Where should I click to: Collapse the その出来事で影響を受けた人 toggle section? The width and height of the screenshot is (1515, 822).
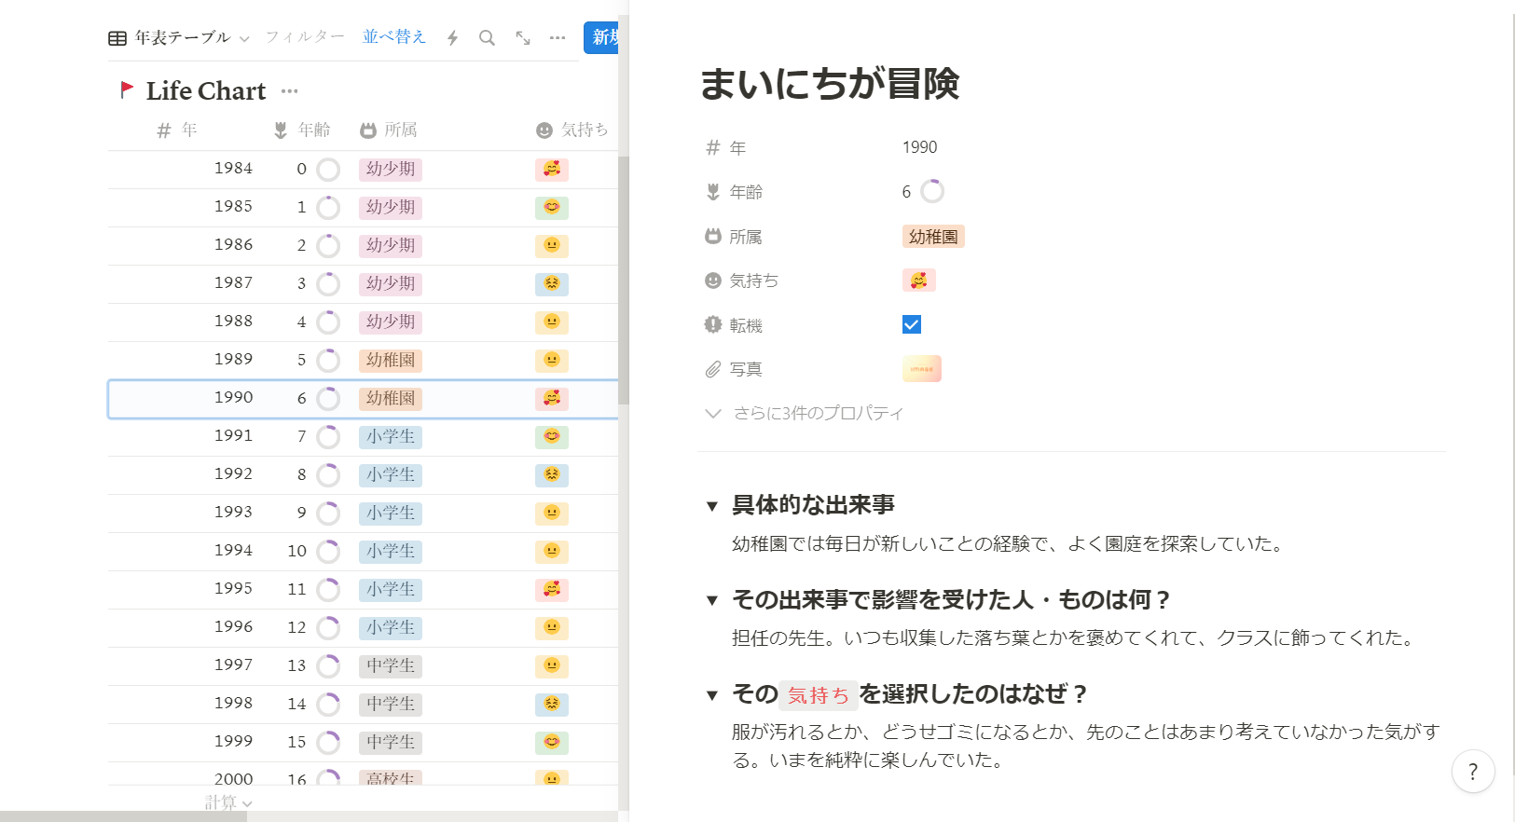[x=712, y=600]
